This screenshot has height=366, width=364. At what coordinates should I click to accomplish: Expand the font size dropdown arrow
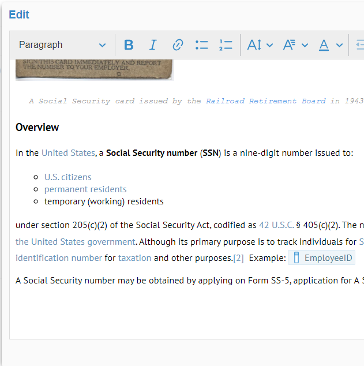click(269, 45)
